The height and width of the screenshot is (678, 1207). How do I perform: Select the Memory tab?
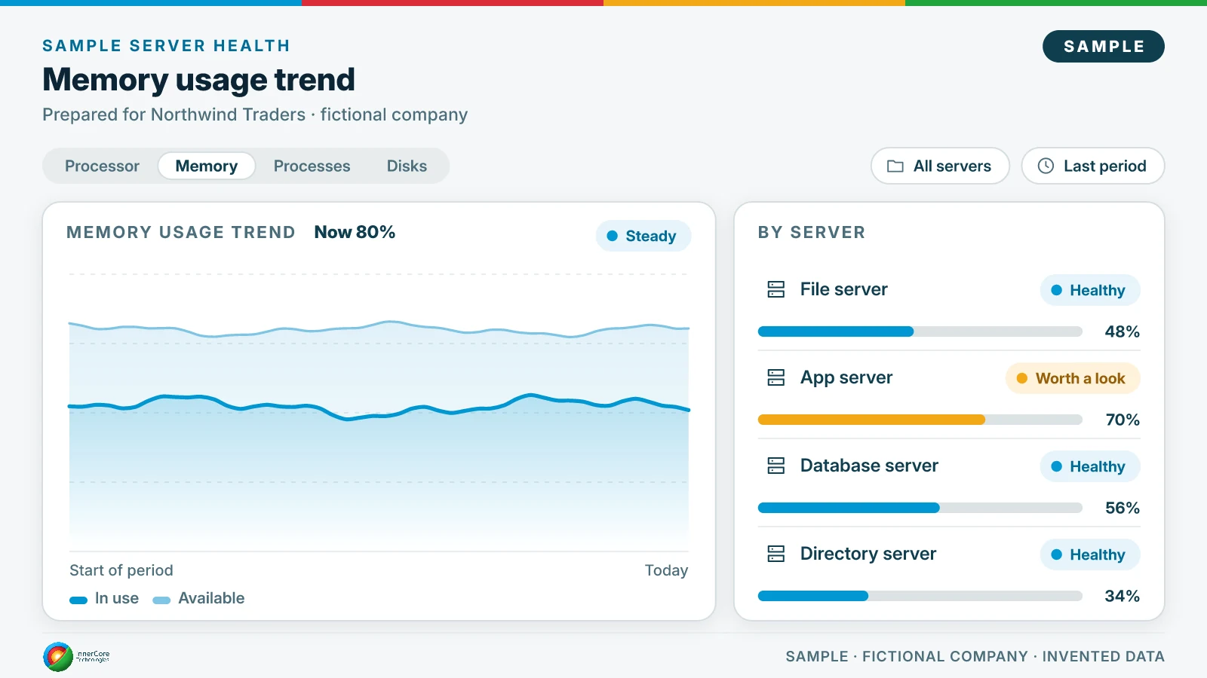tap(207, 166)
